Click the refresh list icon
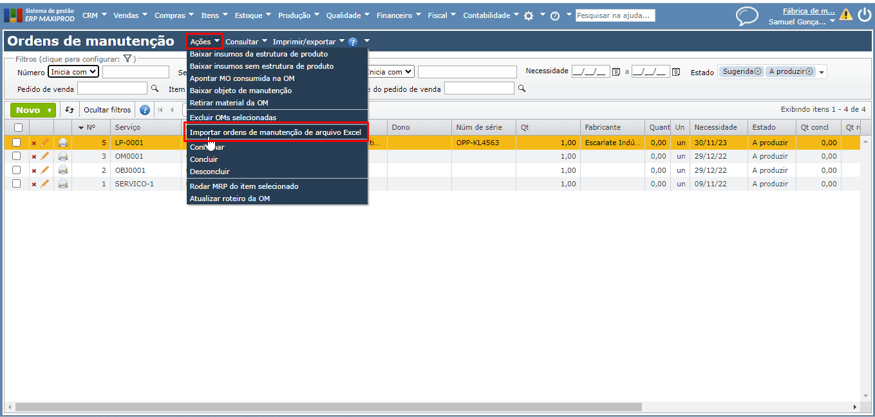This screenshot has height=417, width=875. (x=70, y=110)
